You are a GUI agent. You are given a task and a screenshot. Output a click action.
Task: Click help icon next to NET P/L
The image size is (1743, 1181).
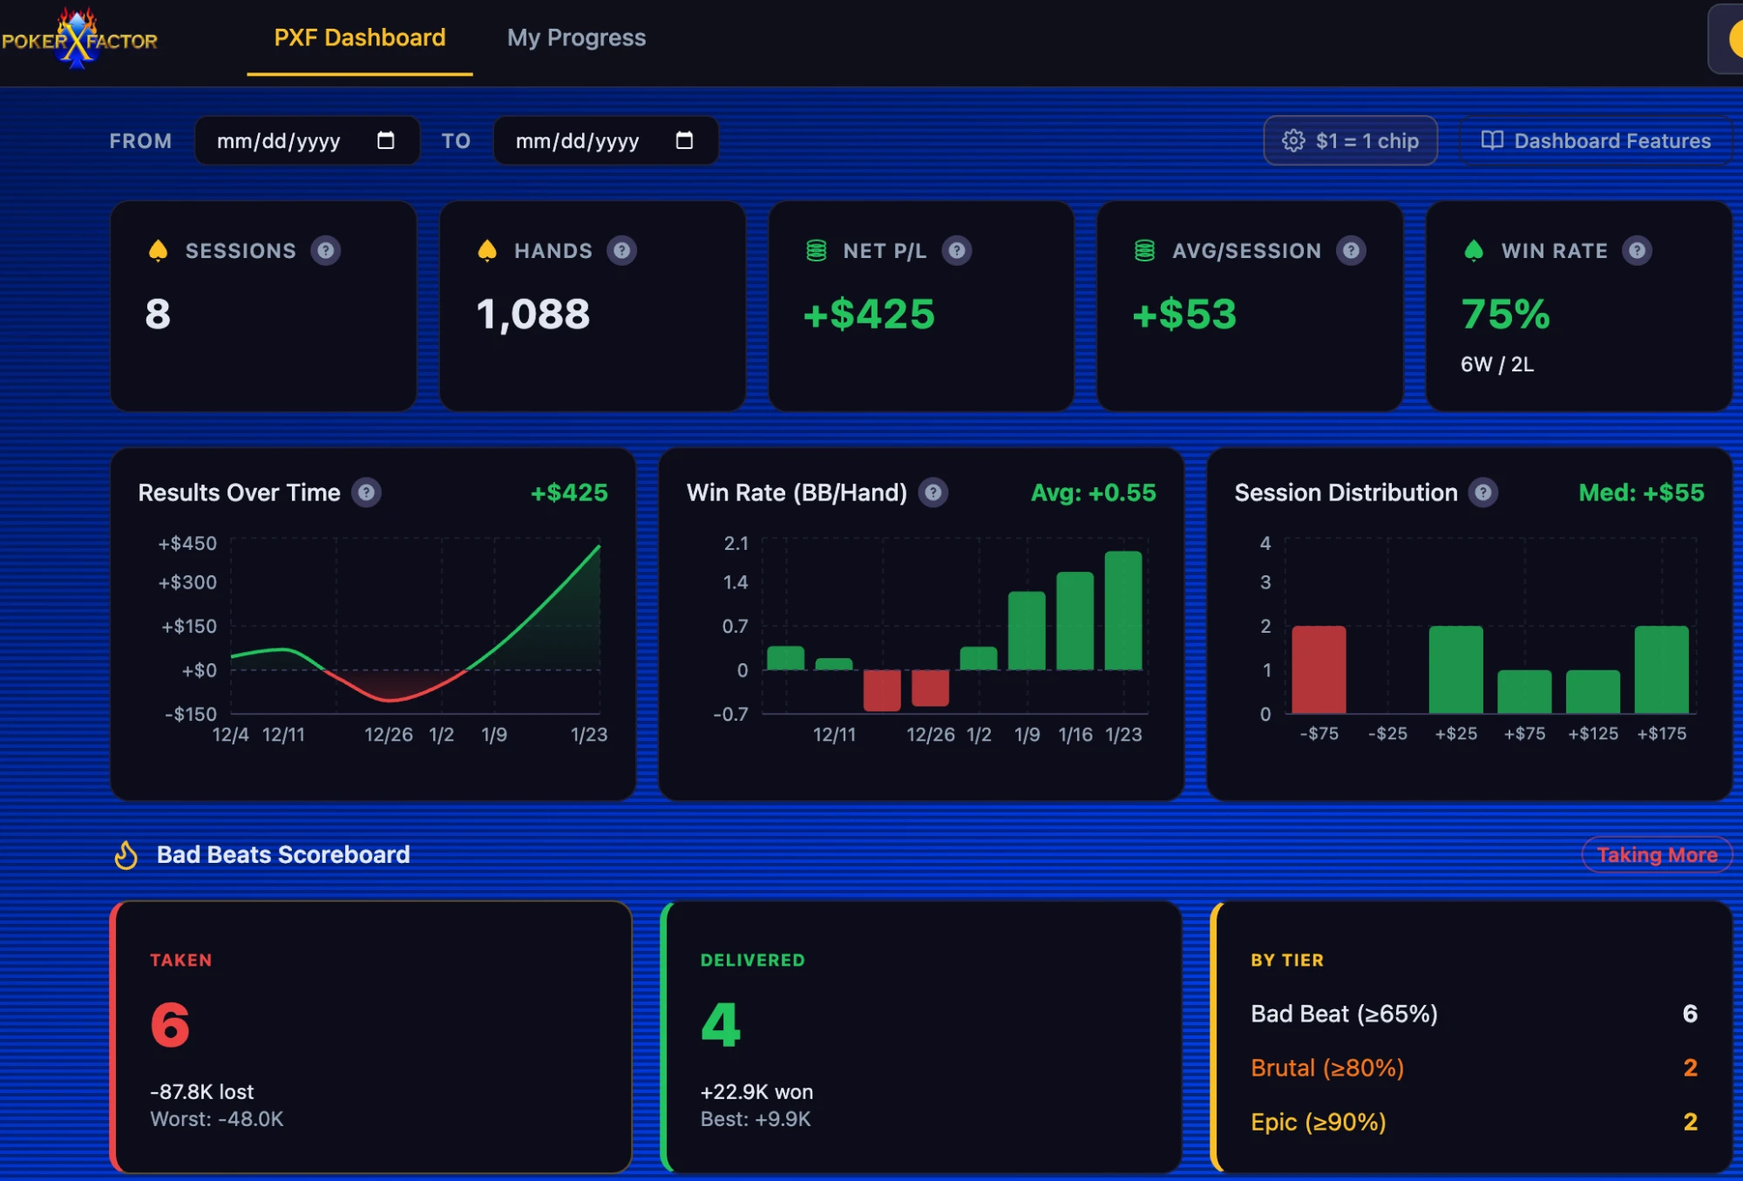pos(957,251)
